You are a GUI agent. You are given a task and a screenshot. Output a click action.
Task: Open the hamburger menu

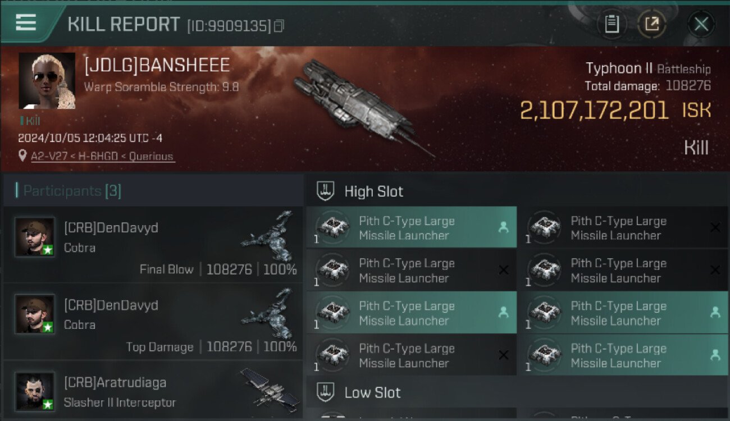26,22
